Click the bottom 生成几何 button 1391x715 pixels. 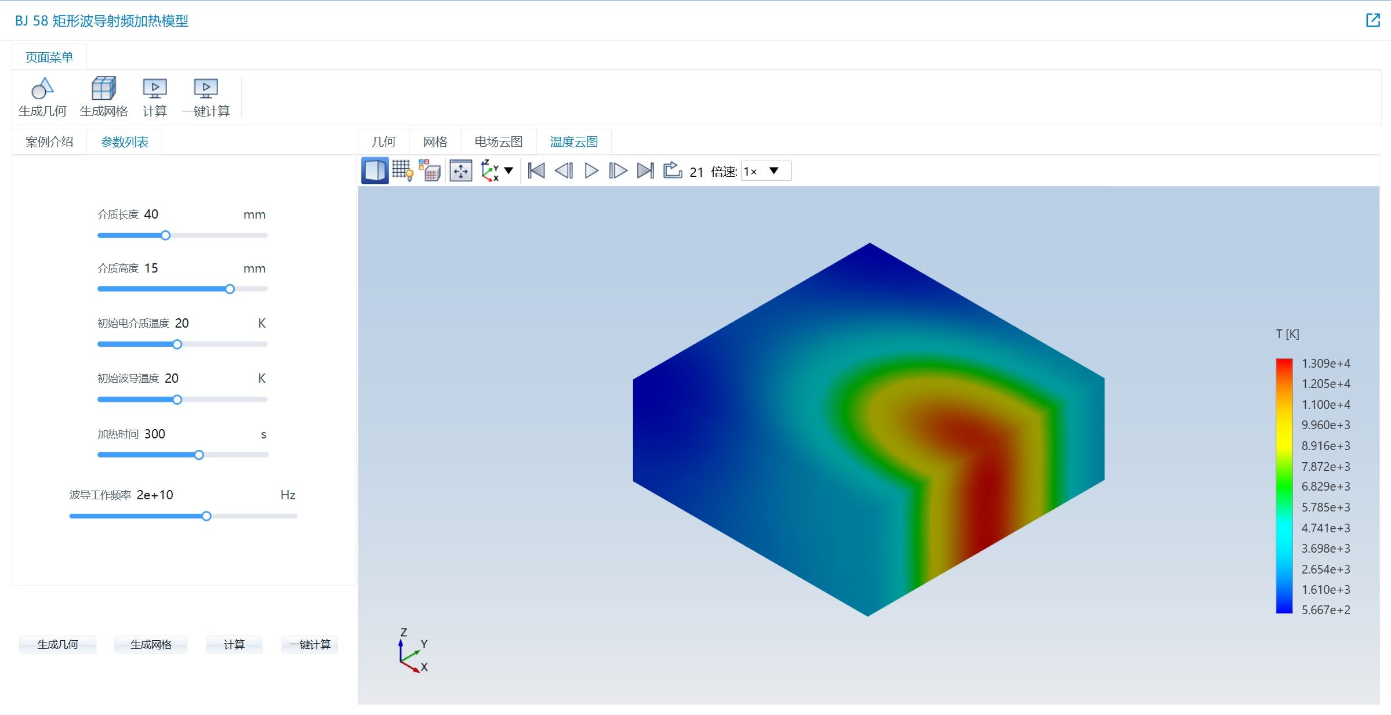pos(57,644)
